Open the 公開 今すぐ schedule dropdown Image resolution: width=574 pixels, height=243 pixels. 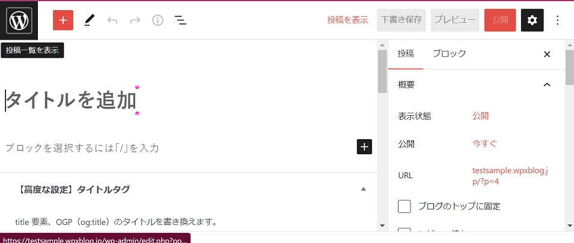coord(484,144)
